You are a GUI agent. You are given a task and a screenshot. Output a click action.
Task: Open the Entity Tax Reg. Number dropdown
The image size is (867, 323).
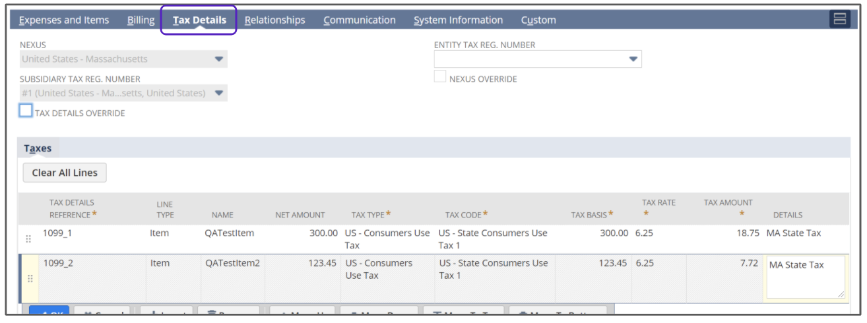point(633,59)
